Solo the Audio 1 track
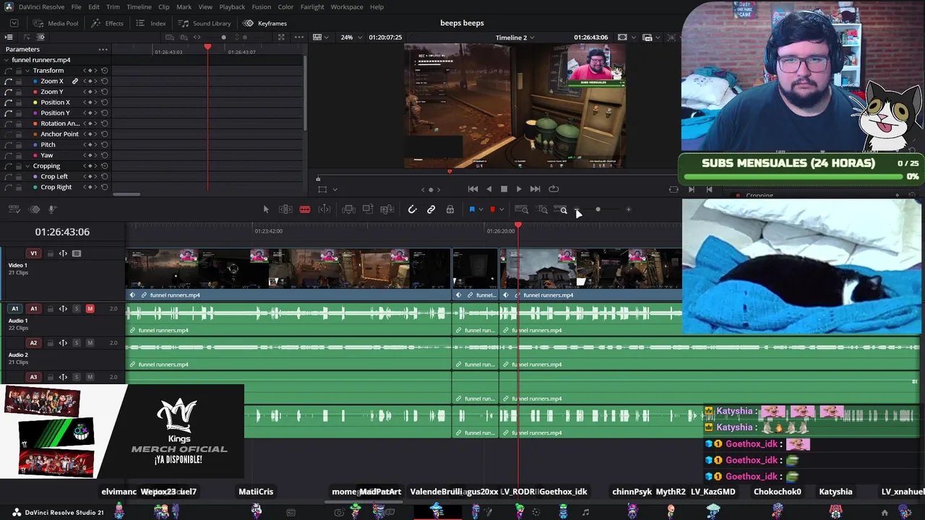Image resolution: width=925 pixels, height=520 pixels. (x=77, y=309)
